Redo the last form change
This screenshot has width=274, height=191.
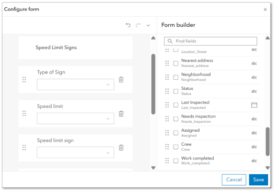[138, 25]
